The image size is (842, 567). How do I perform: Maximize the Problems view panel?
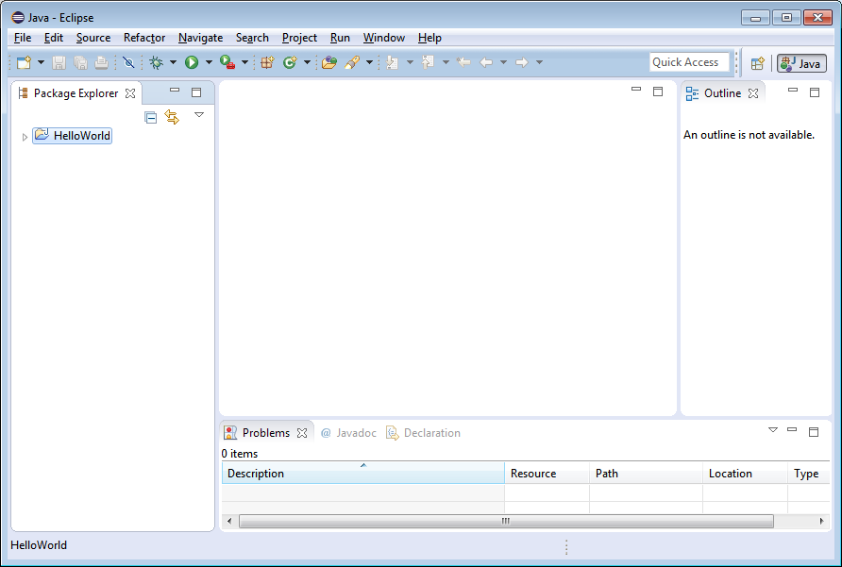tap(814, 432)
